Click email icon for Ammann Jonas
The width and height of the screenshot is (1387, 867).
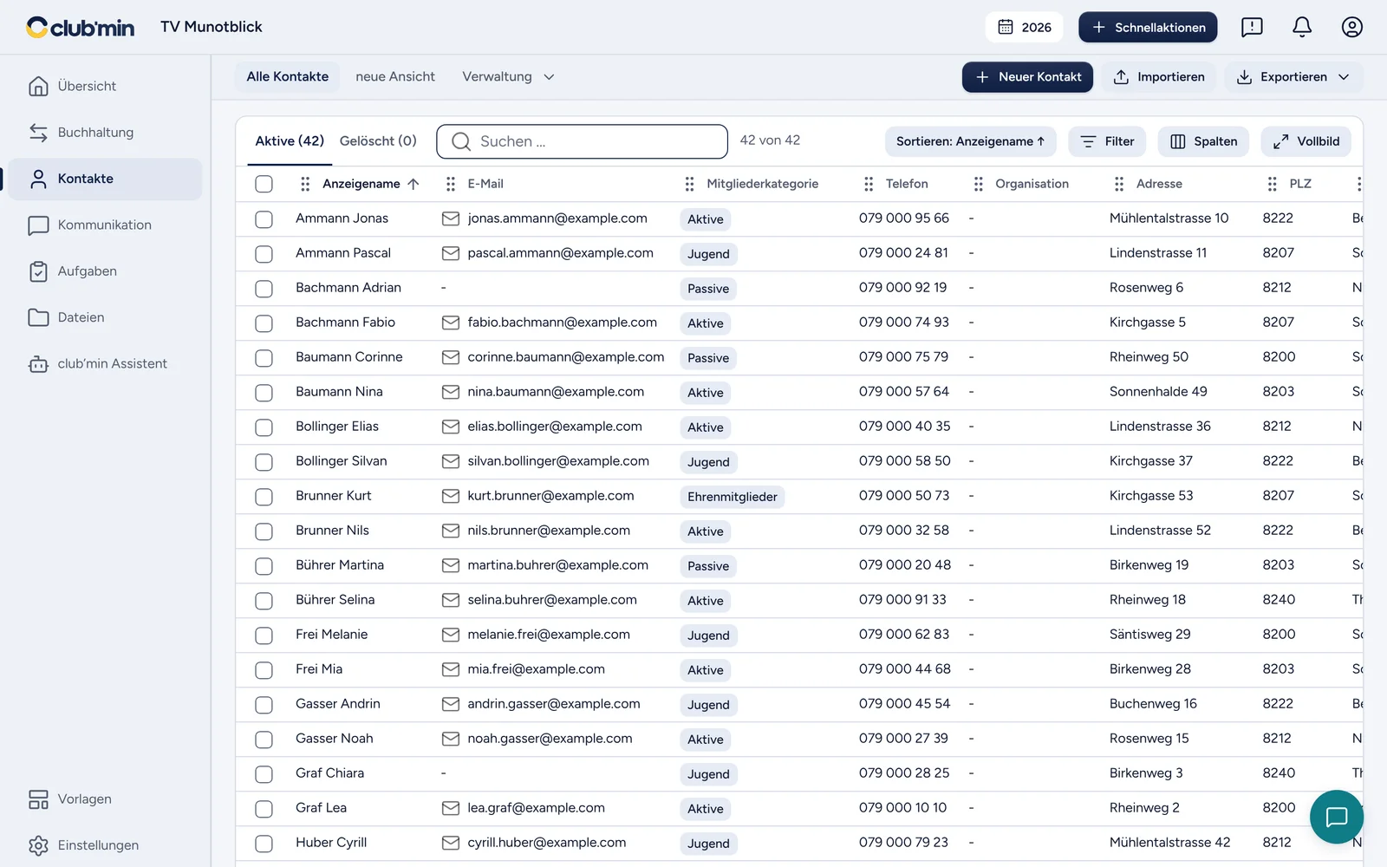[451, 218]
